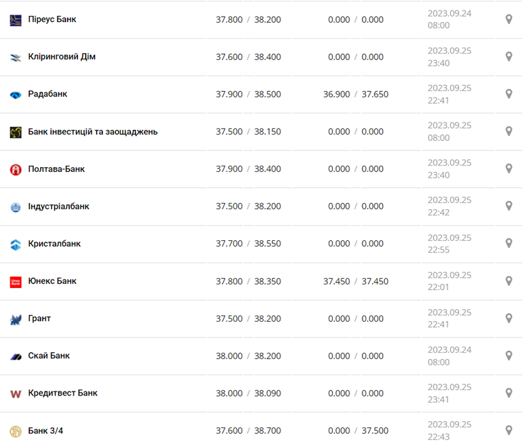Open the Кредитвест Банк link

pos(63,393)
